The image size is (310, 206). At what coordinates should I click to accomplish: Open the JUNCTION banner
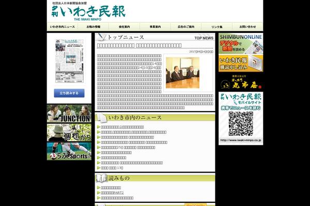pyautogui.click(x=69, y=113)
